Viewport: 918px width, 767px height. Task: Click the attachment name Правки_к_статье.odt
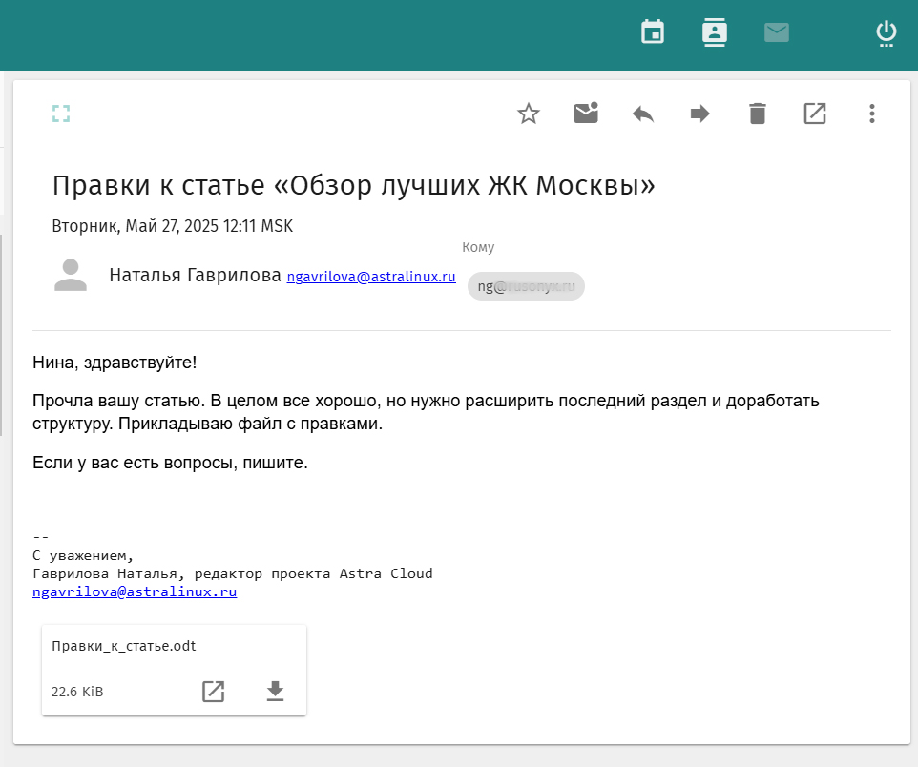[x=123, y=646]
